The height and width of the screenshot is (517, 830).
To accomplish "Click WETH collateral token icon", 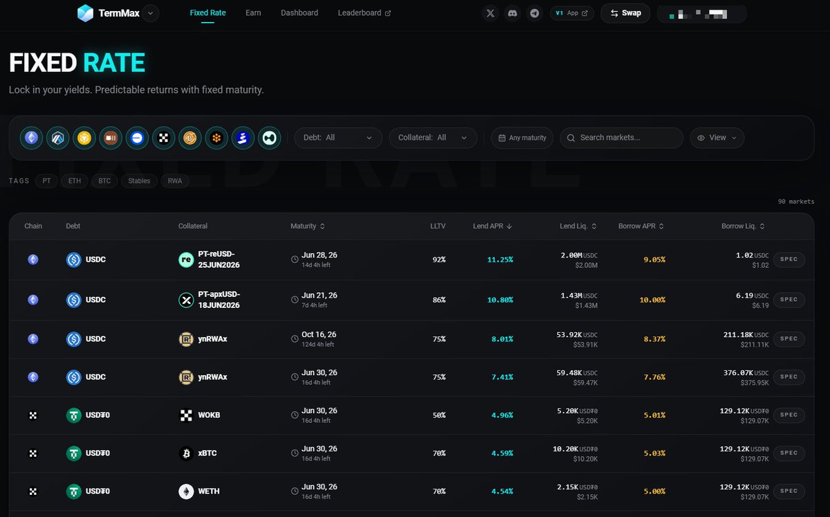I will pos(186,491).
